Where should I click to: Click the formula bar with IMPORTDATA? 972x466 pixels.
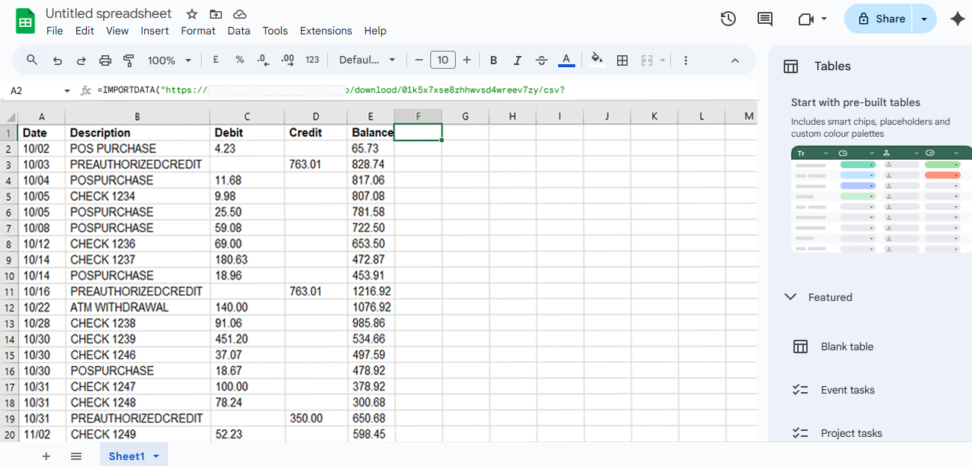[x=426, y=90]
